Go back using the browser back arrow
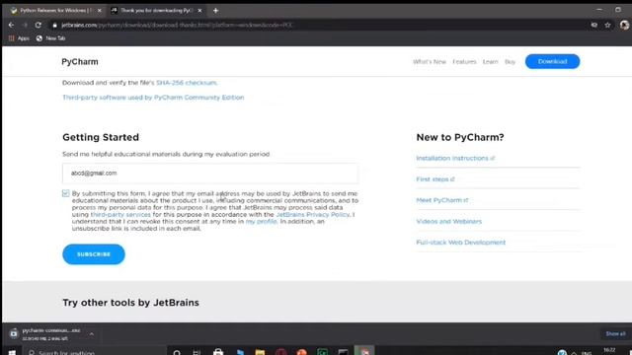This screenshot has height=355, width=632. 11,25
